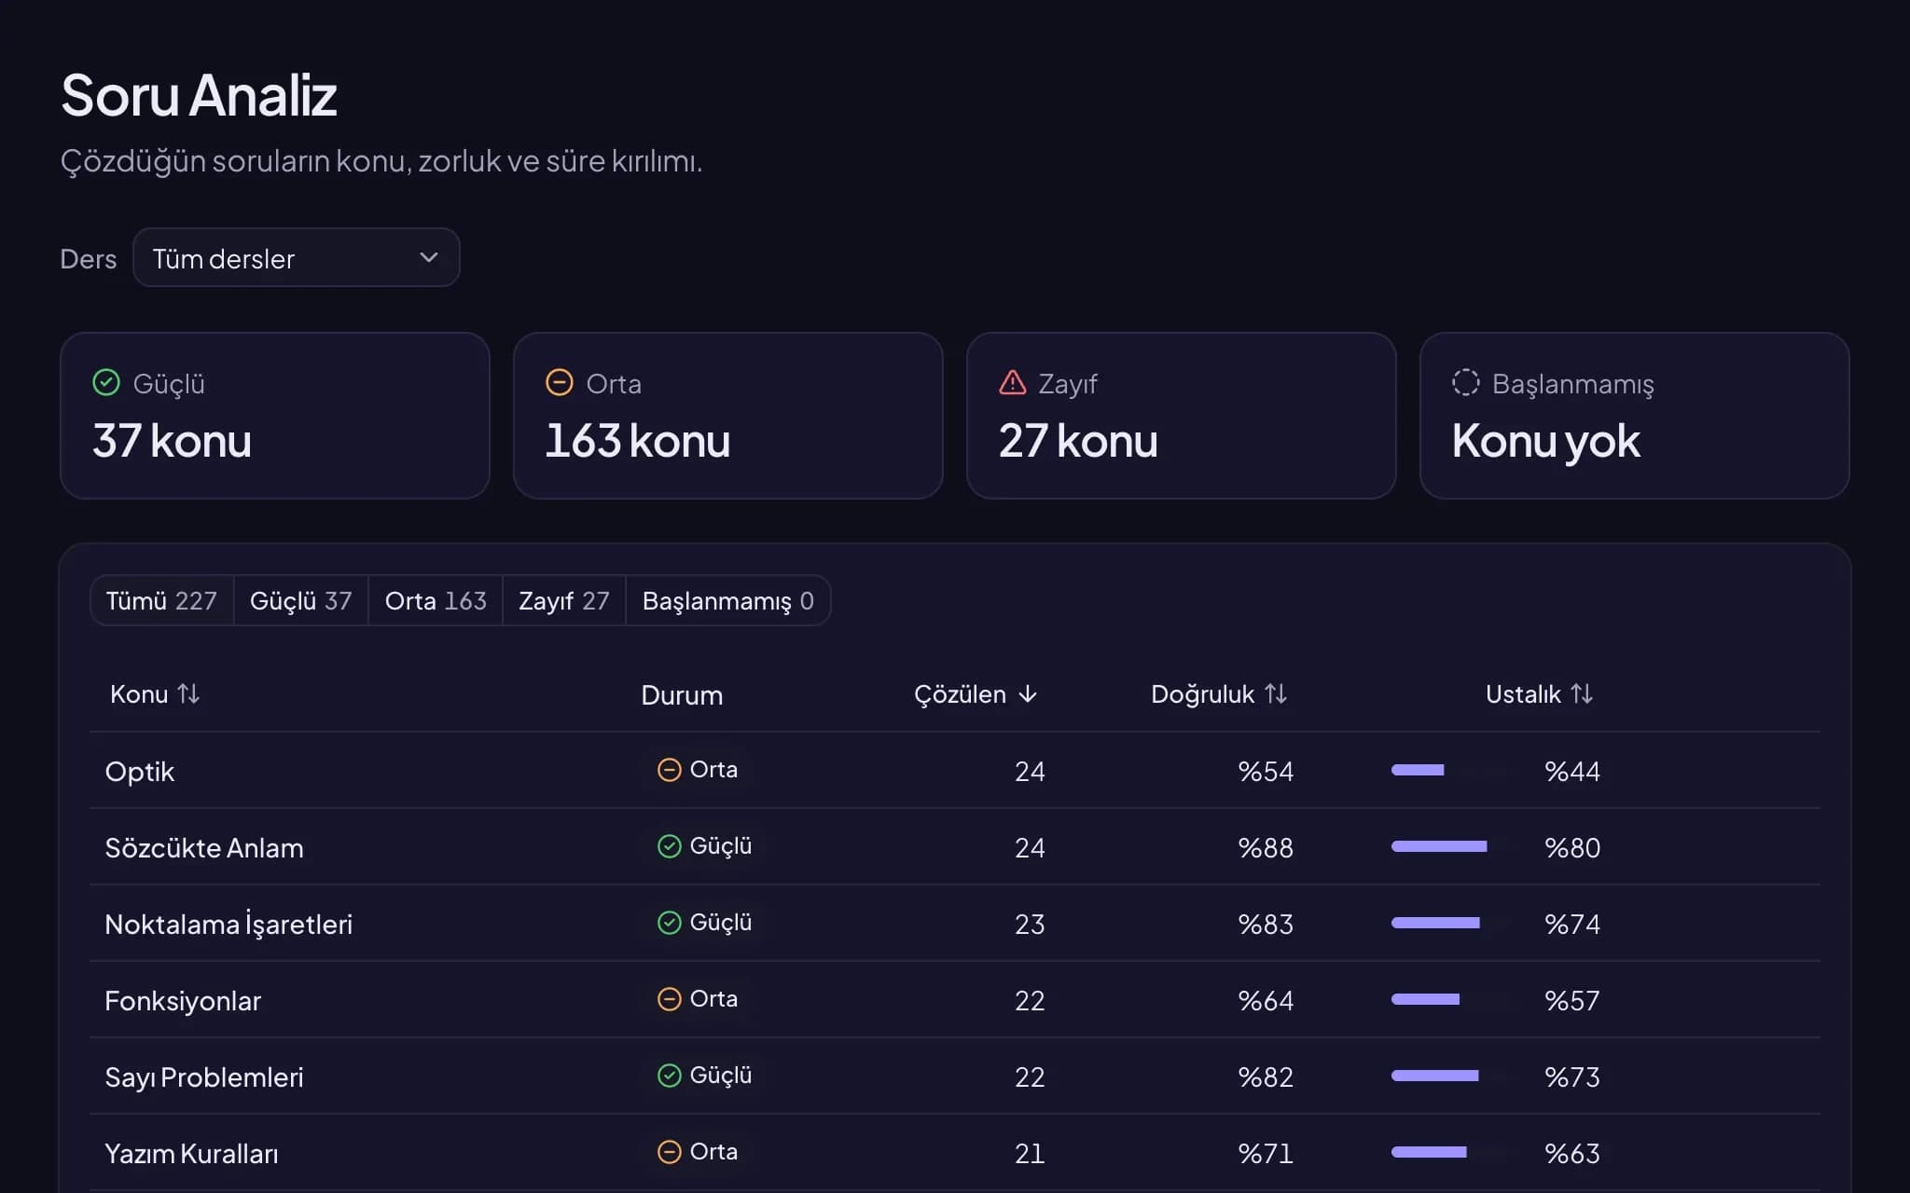Click the dashed circle icon on Başlanmamış card
The image size is (1910, 1193).
tap(1466, 382)
